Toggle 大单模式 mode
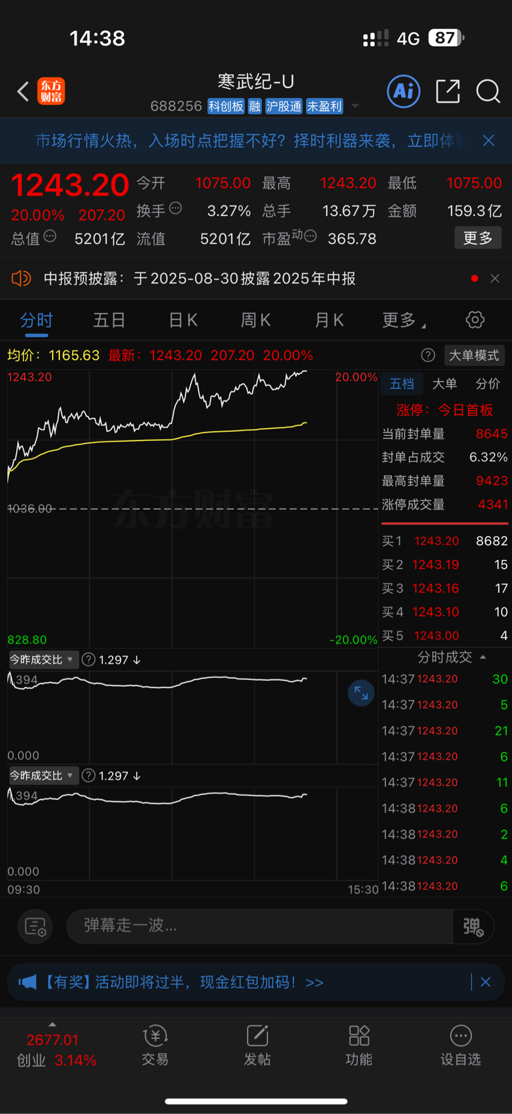Viewport: 512px width, 1114px height. pyautogui.click(x=474, y=355)
